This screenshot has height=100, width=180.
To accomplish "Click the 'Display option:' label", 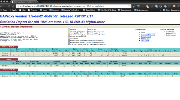I will click(141, 29).
